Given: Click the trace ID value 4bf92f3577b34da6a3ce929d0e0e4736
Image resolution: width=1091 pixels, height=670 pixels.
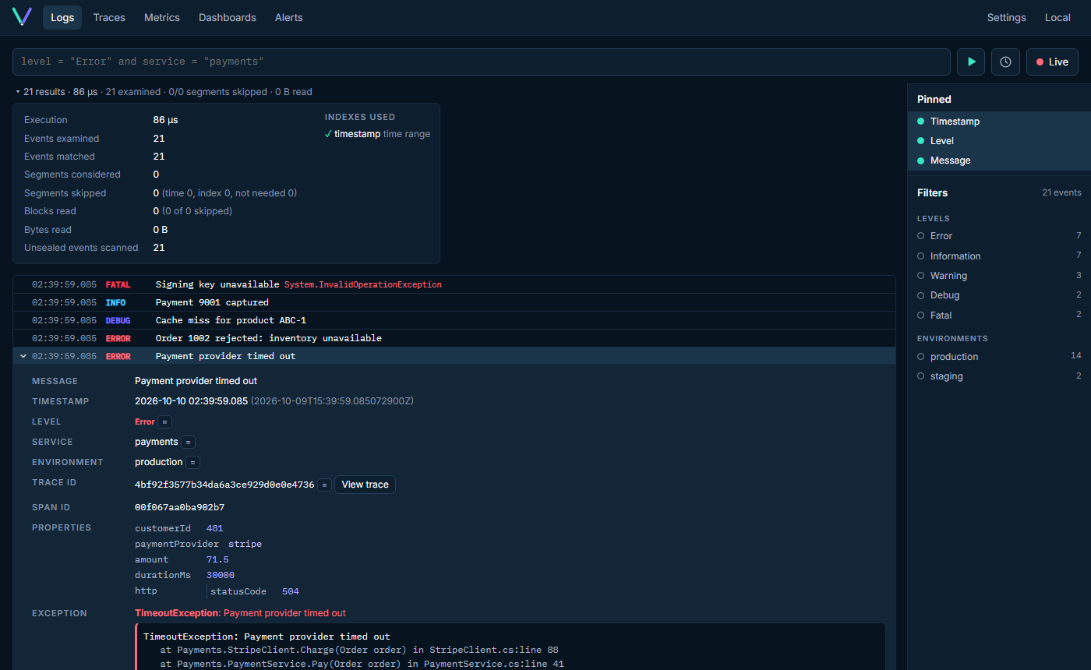Looking at the screenshot, I should click(224, 485).
